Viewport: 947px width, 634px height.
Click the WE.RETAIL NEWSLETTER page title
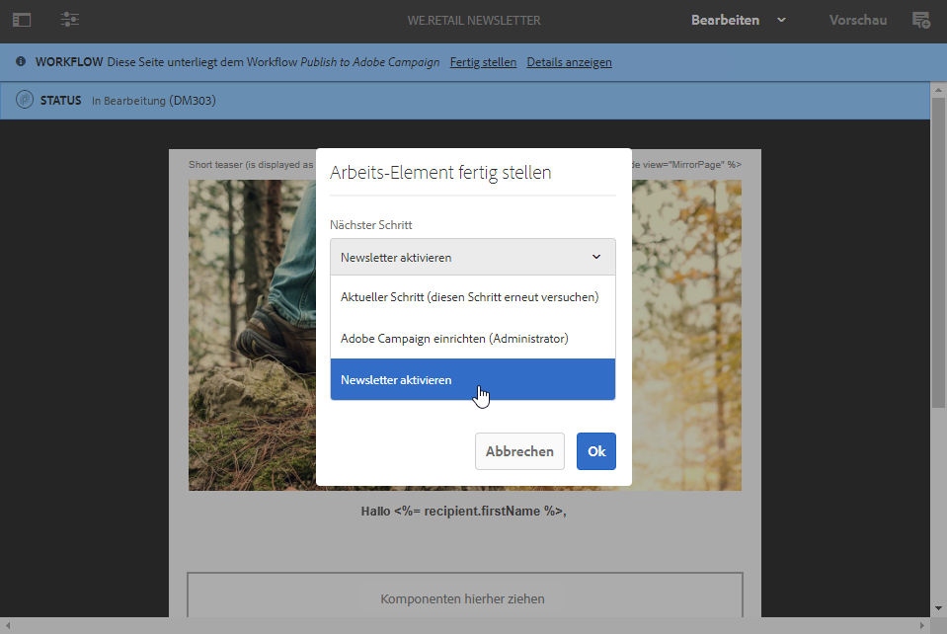(474, 21)
